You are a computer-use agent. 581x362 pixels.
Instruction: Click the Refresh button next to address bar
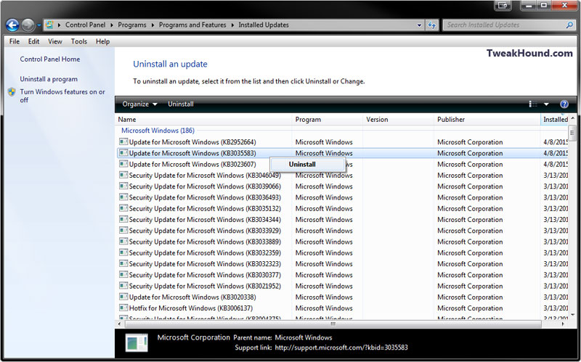[431, 25]
